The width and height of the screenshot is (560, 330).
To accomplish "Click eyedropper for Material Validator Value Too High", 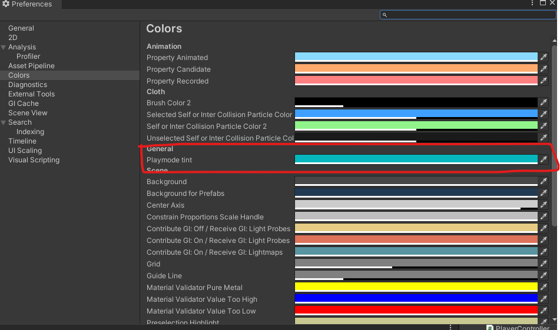I will [x=544, y=299].
